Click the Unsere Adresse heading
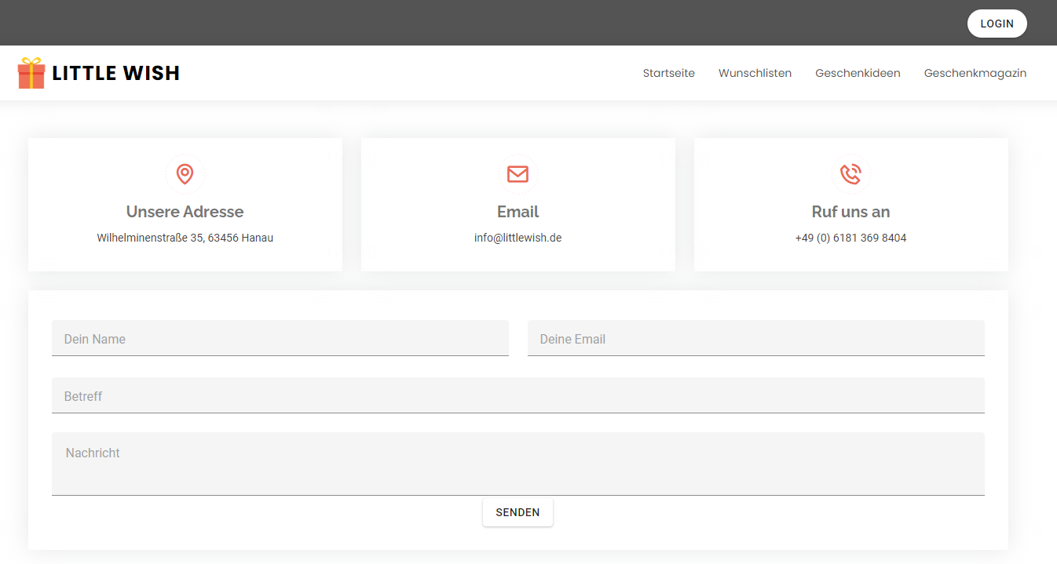This screenshot has height=564, width=1057. click(x=185, y=212)
